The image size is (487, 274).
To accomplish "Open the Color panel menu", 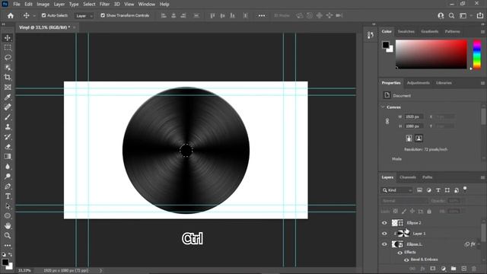I will pyautogui.click(x=482, y=32).
